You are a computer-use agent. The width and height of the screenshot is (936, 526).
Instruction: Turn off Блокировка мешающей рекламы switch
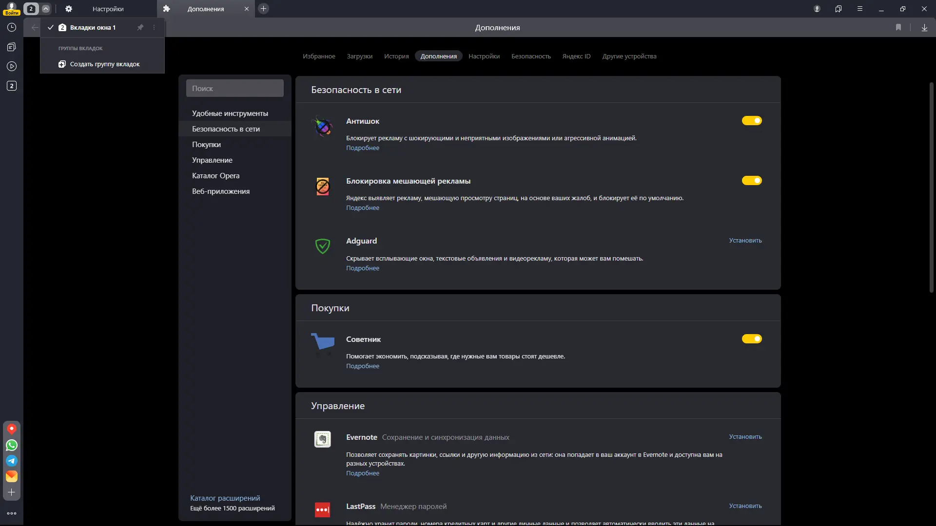click(x=751, y=181)
